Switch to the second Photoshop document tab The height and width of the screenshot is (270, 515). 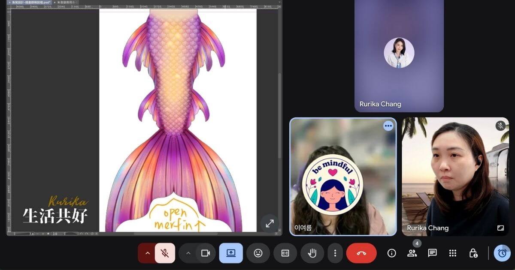[65, 2]
